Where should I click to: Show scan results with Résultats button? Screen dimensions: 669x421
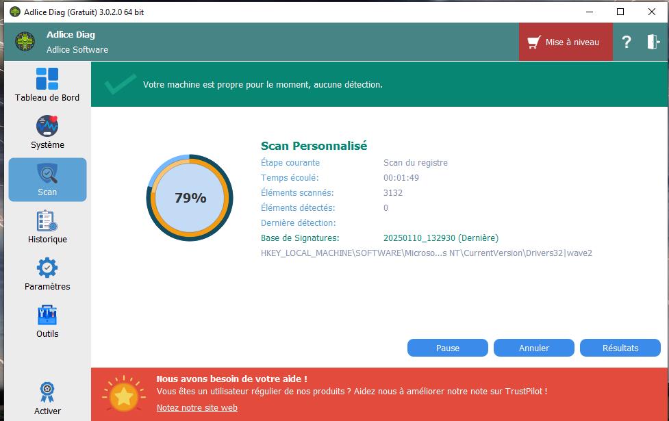[620, 348]
